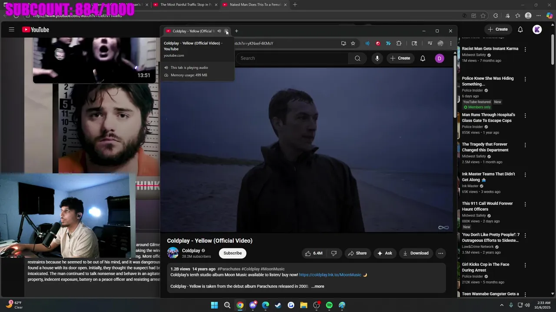The width and height of the screenshot is (556, 312).
Task: Open notifications bell in the front window
Action: tap(423, 58)
